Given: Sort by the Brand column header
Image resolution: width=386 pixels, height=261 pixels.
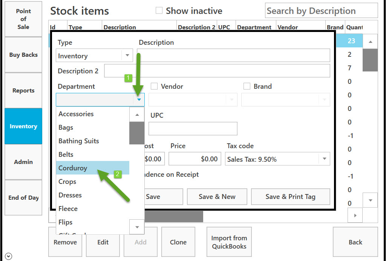Looking at the screenshot, I should pos(335,27).
